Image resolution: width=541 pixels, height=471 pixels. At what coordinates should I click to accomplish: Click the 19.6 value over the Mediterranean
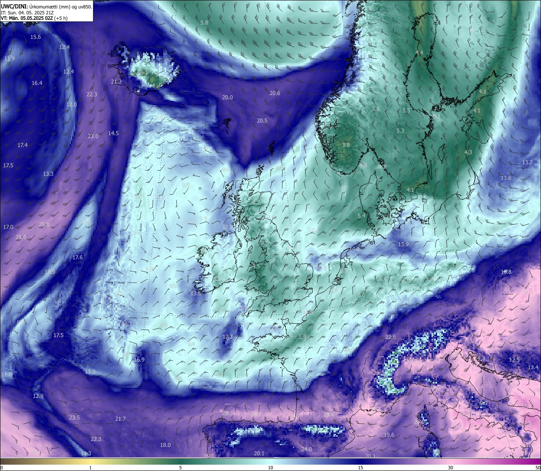click(x=389, y=435)
